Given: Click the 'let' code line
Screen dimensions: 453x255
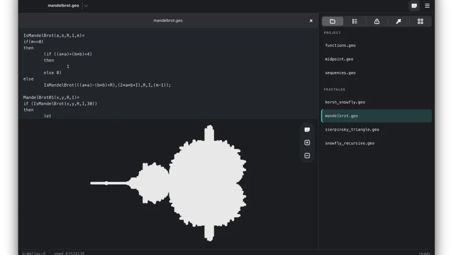Looking at the screenshot, I should click(x=47, y=115).
